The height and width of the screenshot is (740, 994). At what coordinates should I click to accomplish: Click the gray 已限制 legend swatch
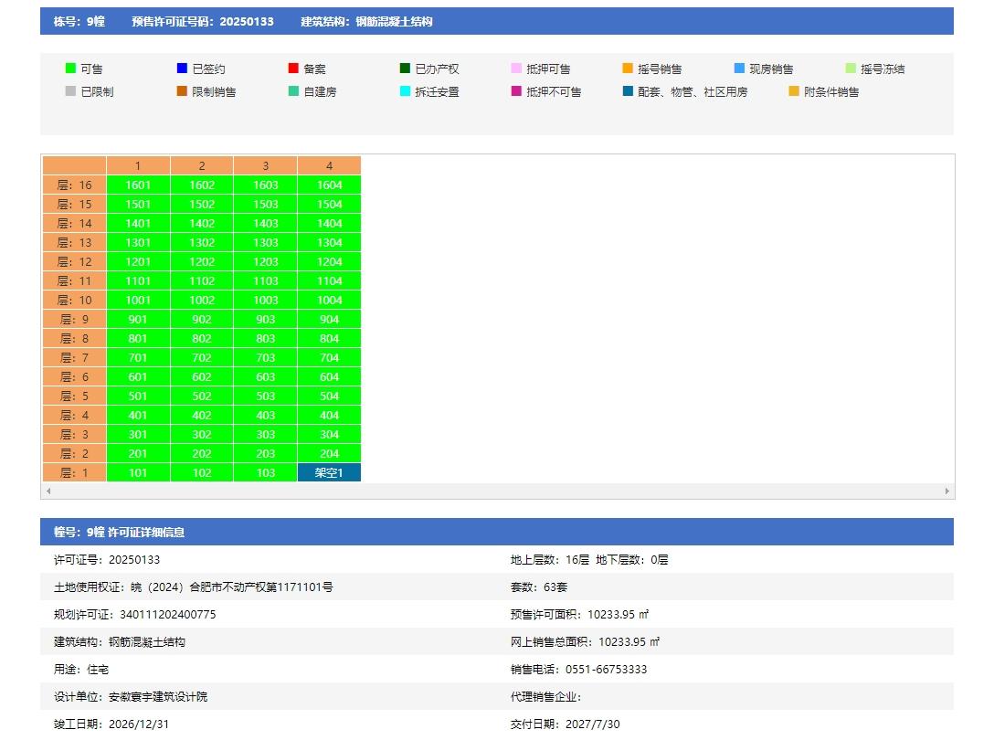click(x=70, y=90)
